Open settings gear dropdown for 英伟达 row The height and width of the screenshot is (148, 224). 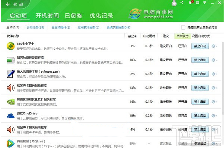(x=214, y=102)
